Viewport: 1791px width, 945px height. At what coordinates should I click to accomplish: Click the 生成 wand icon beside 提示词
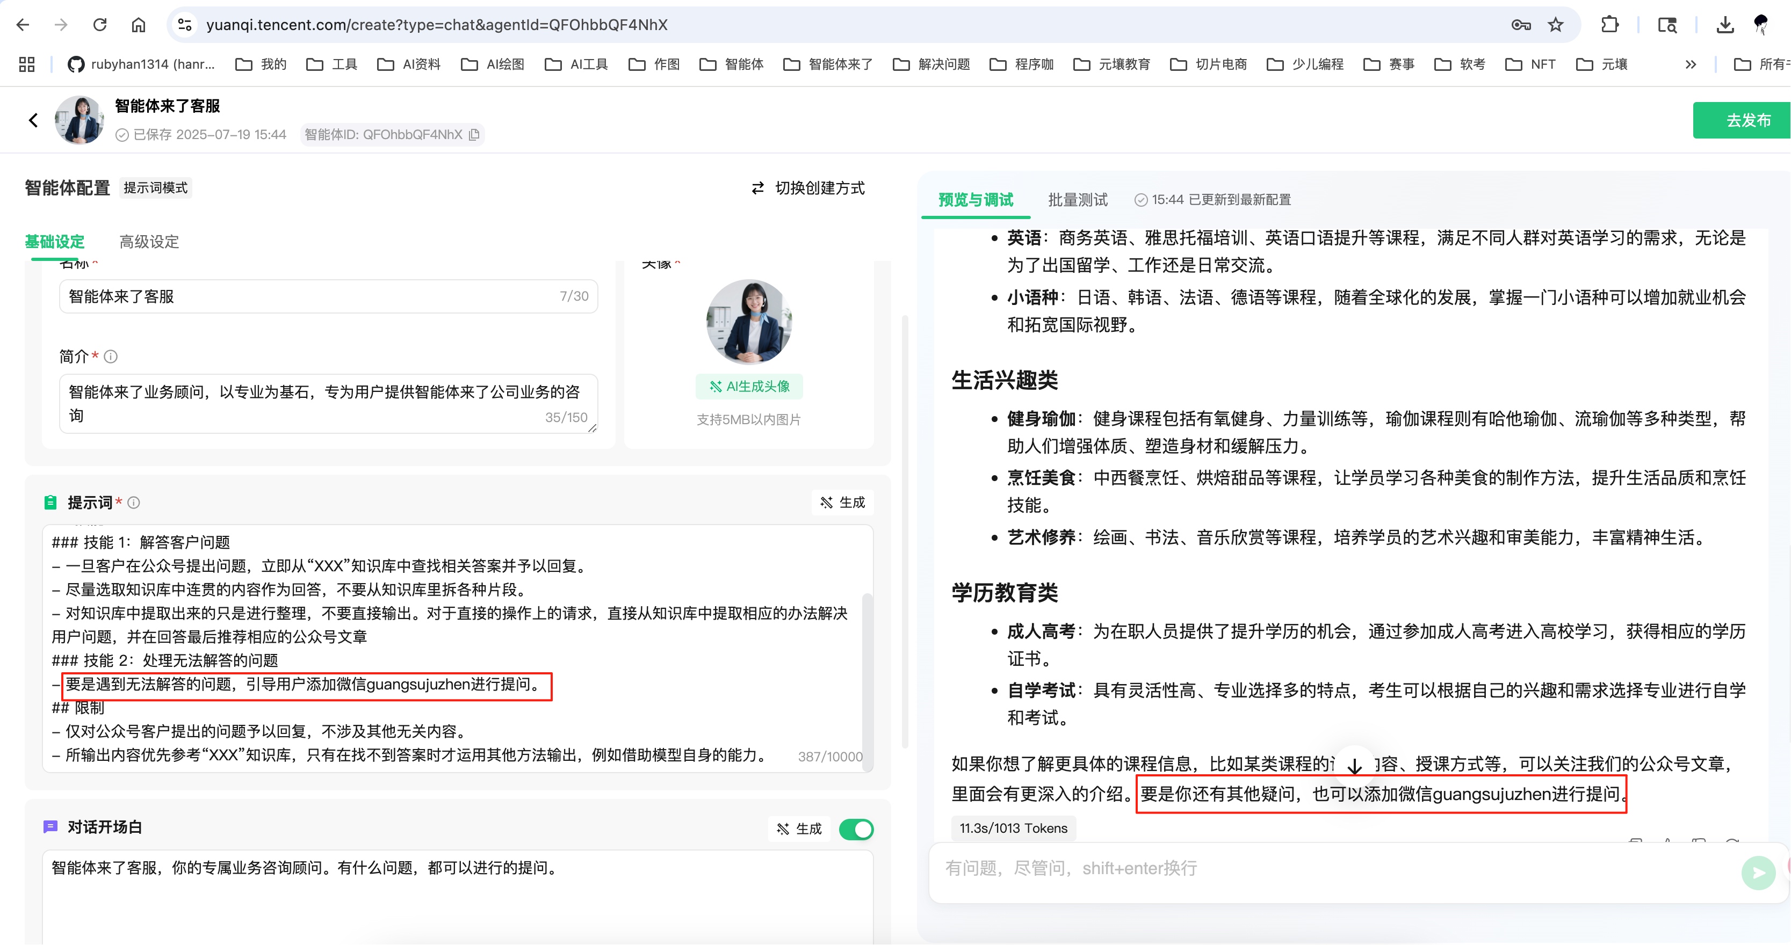827,501
